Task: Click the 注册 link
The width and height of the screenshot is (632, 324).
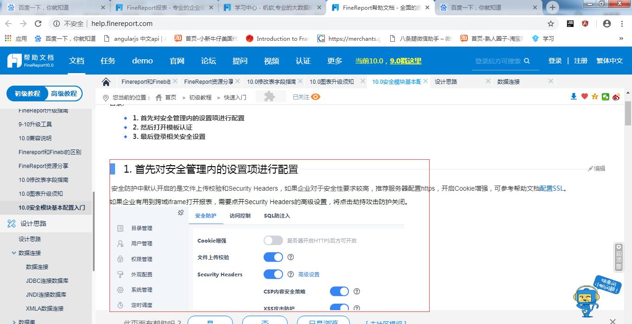Action: [580, 61]
